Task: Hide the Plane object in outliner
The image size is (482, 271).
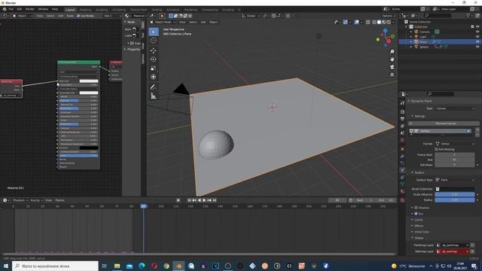Action: point(477,41)
